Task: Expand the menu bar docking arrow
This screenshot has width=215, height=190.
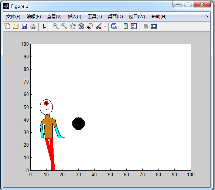Action: click(x=207, y=17)
